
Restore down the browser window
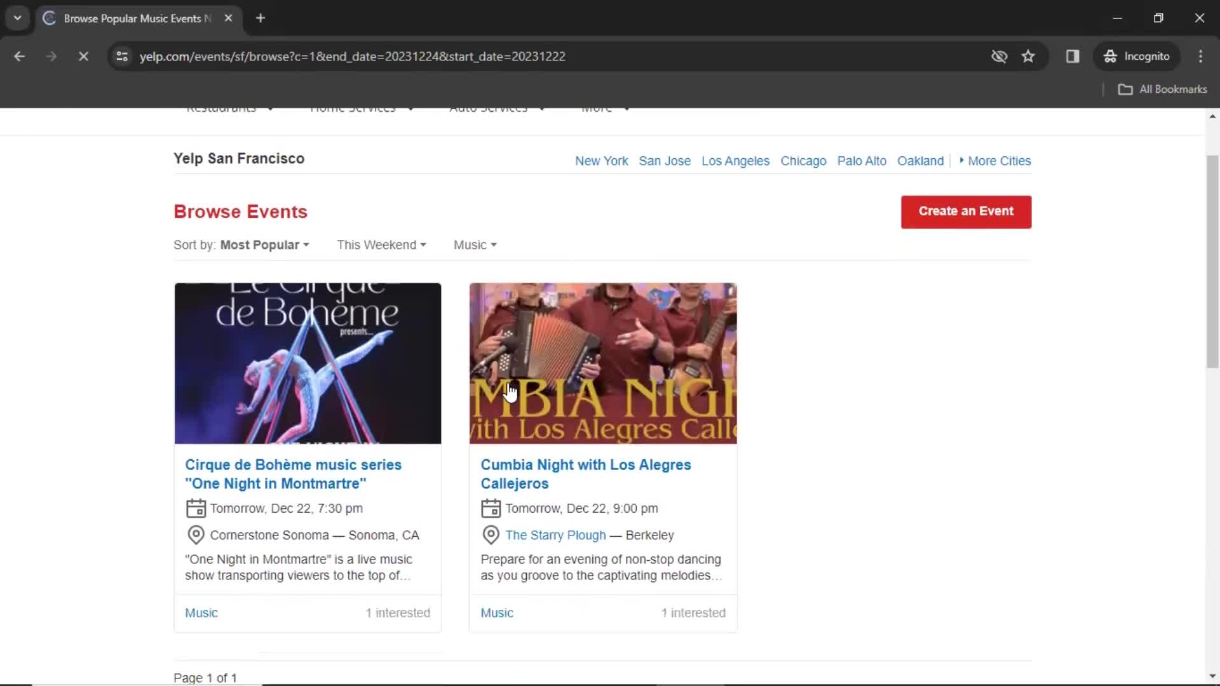(x=1158, y=18)
